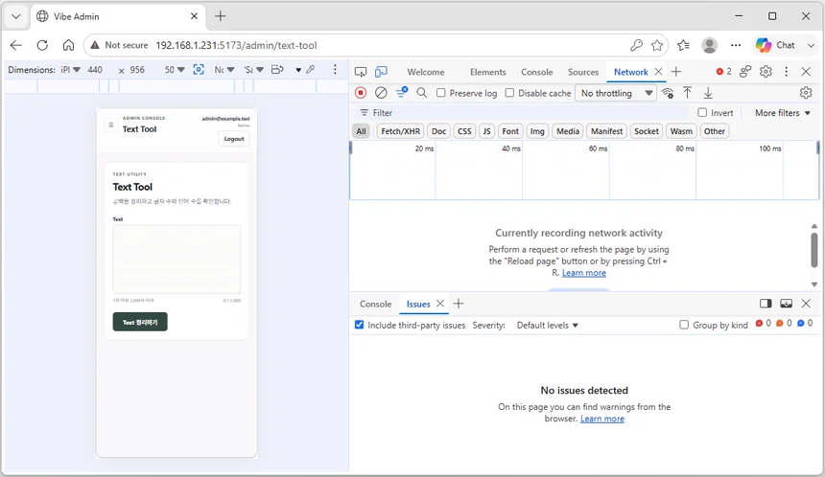Click Export HAR download arrow

coord(708,93)
